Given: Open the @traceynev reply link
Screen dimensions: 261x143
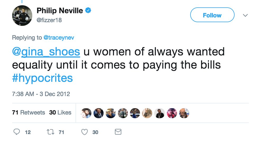Looking at the screenshot, I should 59,38.
